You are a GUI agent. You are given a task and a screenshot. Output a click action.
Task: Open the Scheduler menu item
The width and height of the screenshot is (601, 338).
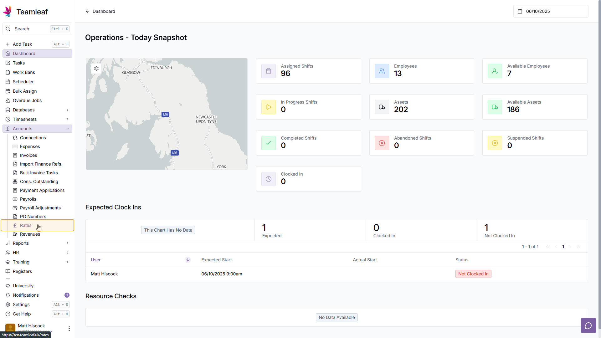point(23,82)
